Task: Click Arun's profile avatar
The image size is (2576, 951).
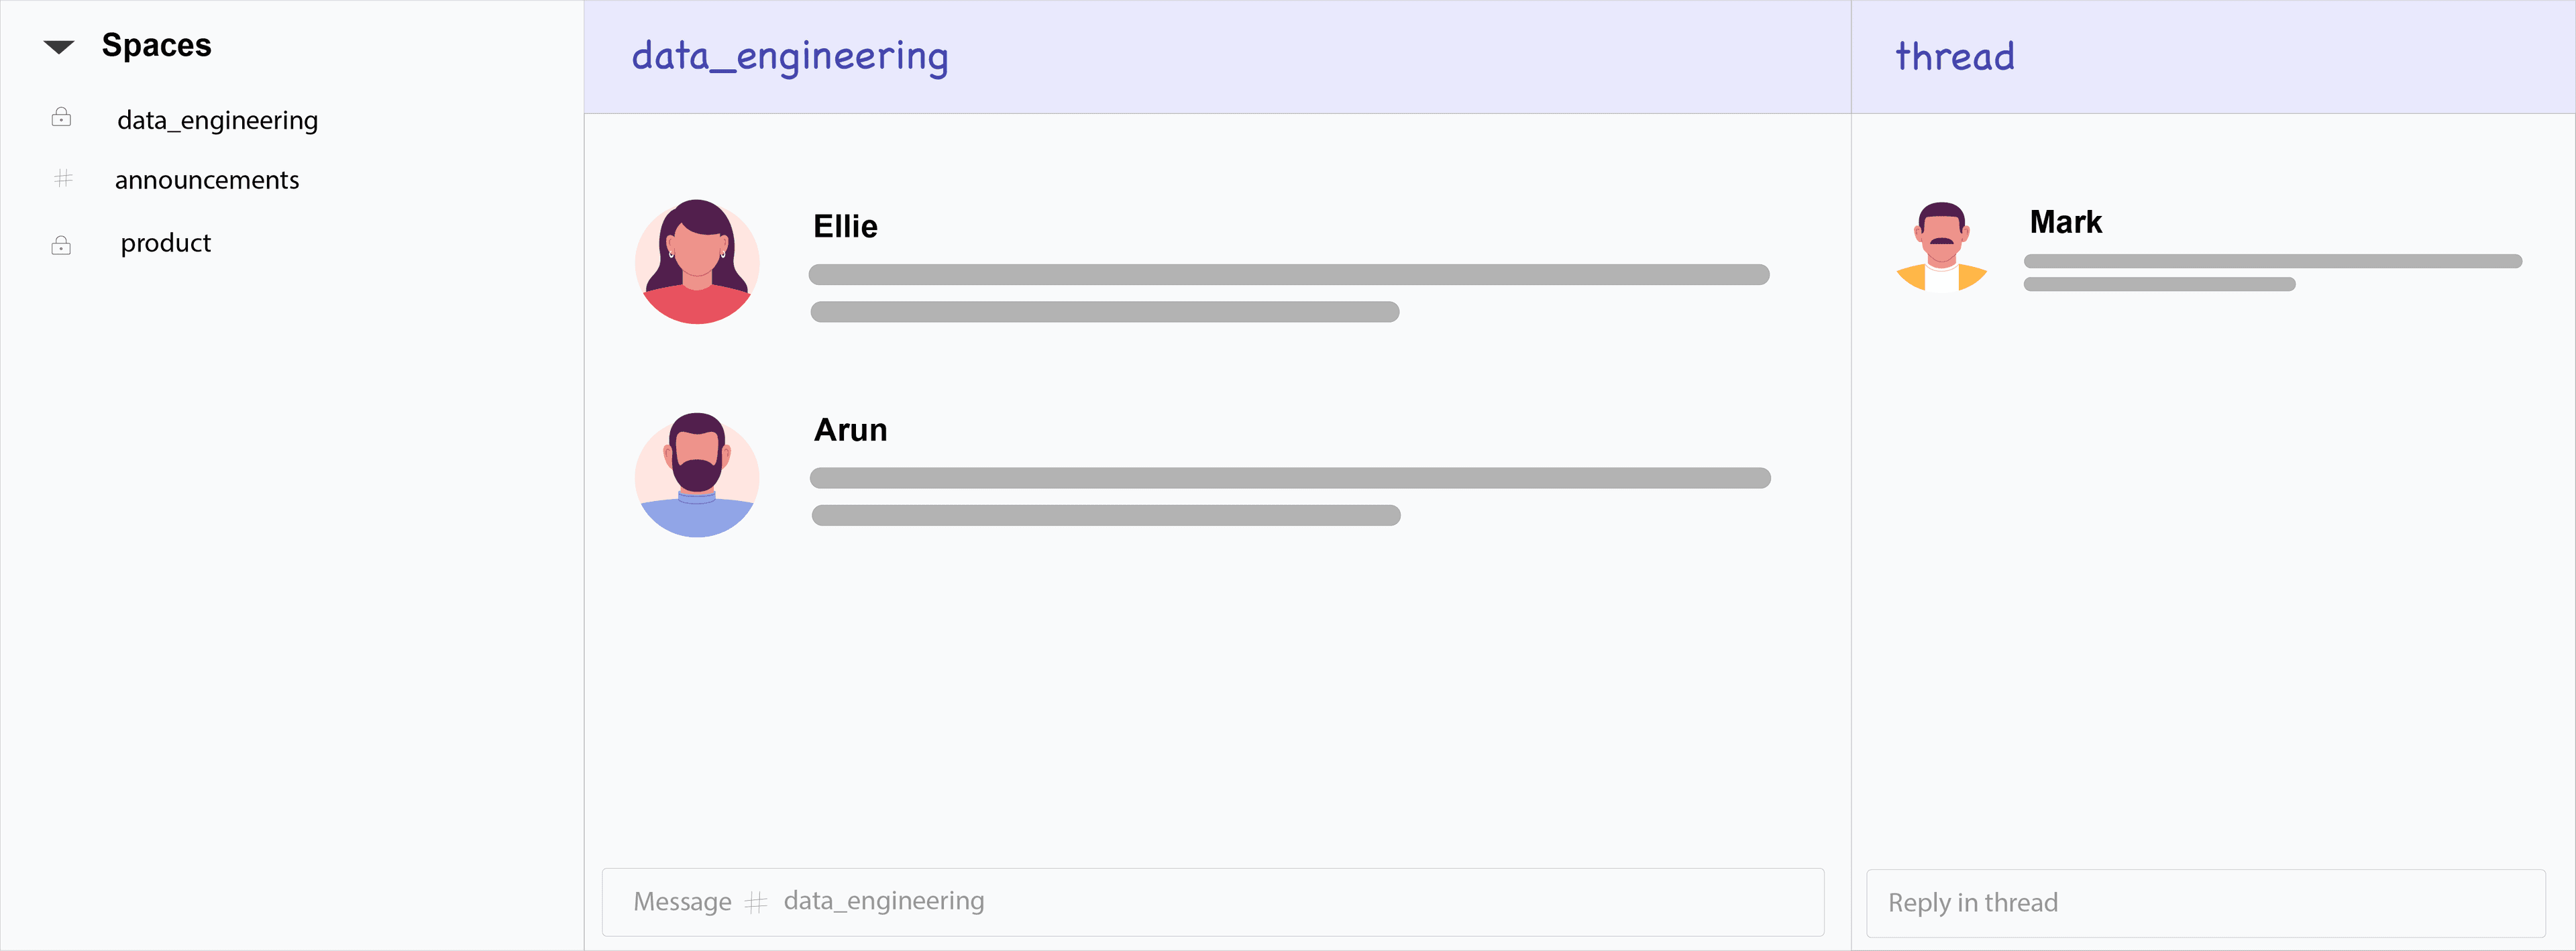Action: [697, 475]
